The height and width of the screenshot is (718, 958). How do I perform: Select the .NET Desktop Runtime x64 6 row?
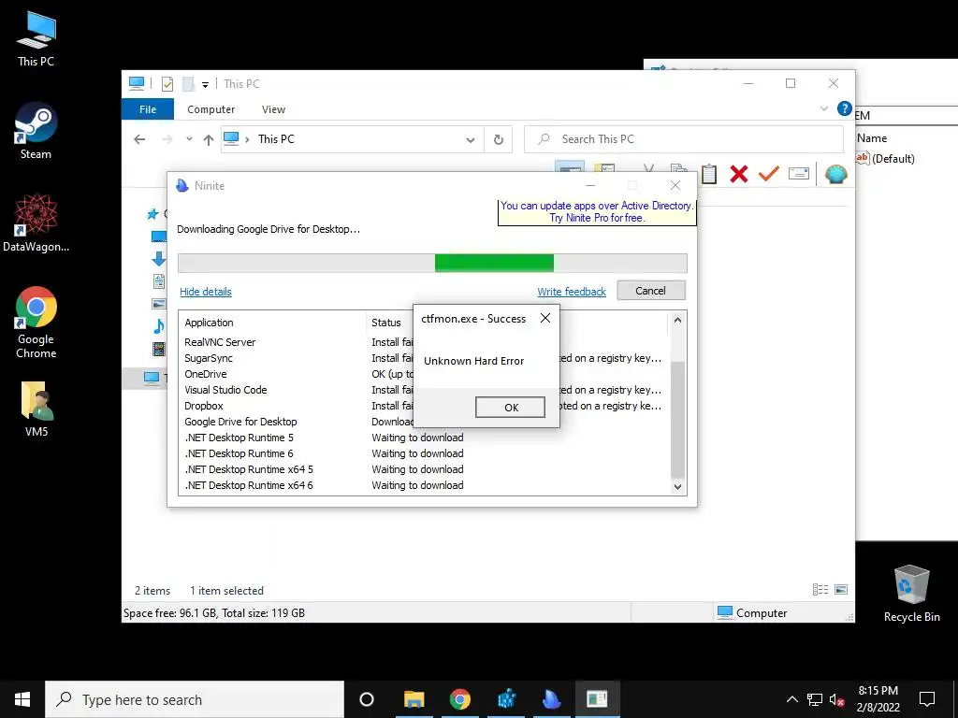[x=425, y=485]
